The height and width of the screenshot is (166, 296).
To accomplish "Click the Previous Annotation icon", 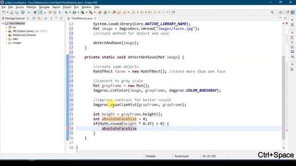I will (x=142, y=12).
